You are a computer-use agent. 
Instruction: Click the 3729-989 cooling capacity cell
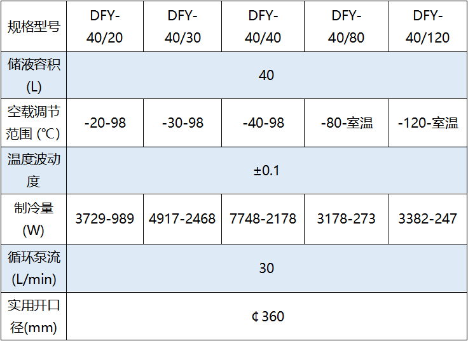(105, 218)
